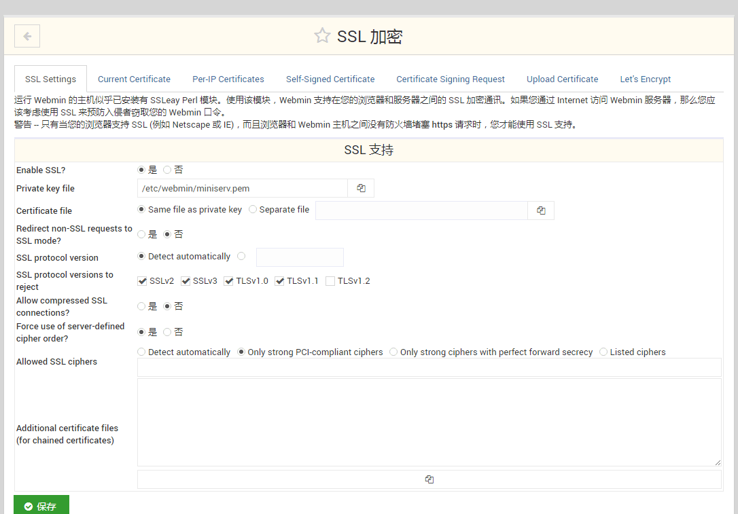Open the Current Certificate tab
Screen dimensions: 738x514
tap(134, 79)
